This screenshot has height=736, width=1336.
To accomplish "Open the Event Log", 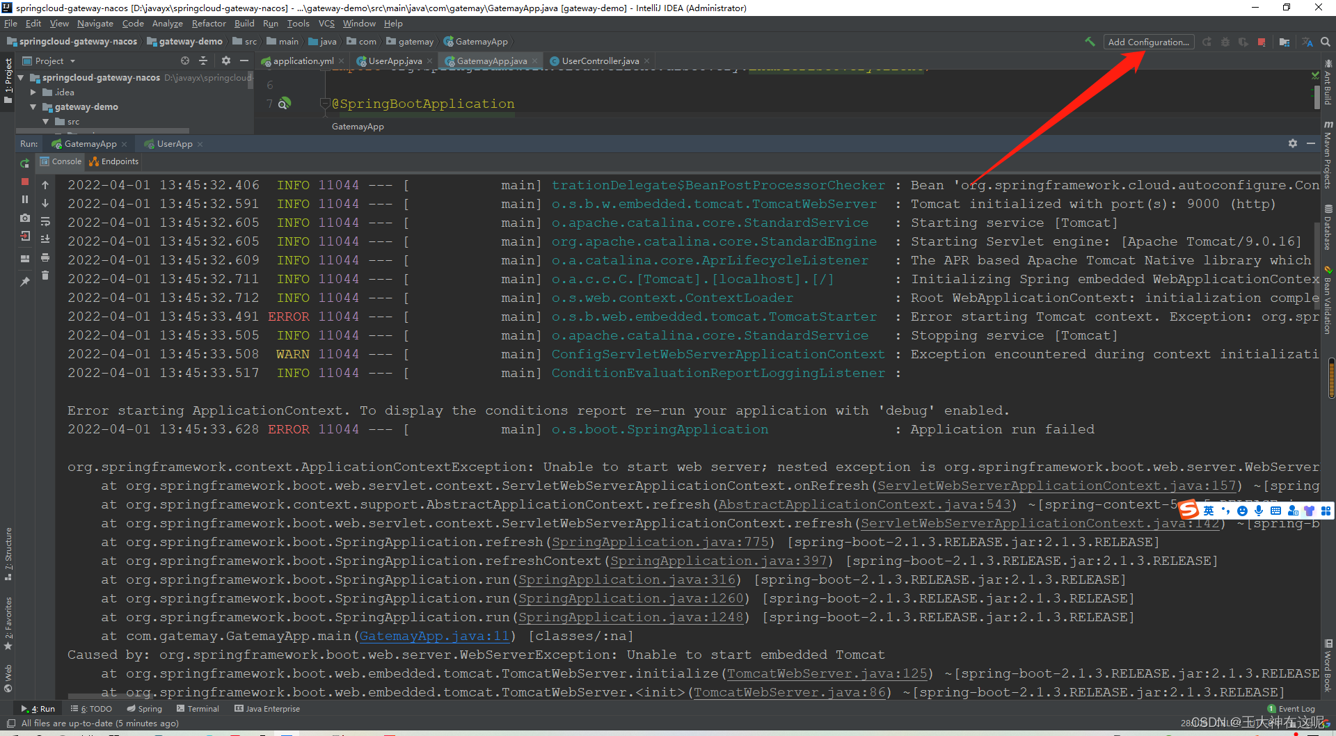I will 1291,709.
